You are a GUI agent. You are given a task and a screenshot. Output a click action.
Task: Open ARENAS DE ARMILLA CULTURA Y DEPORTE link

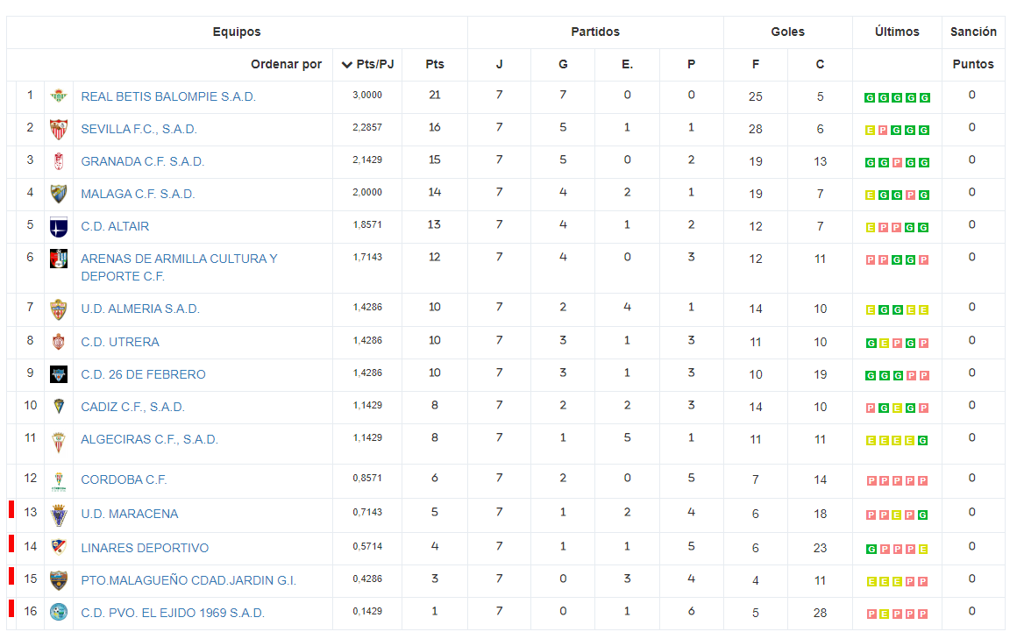(179, 267)
